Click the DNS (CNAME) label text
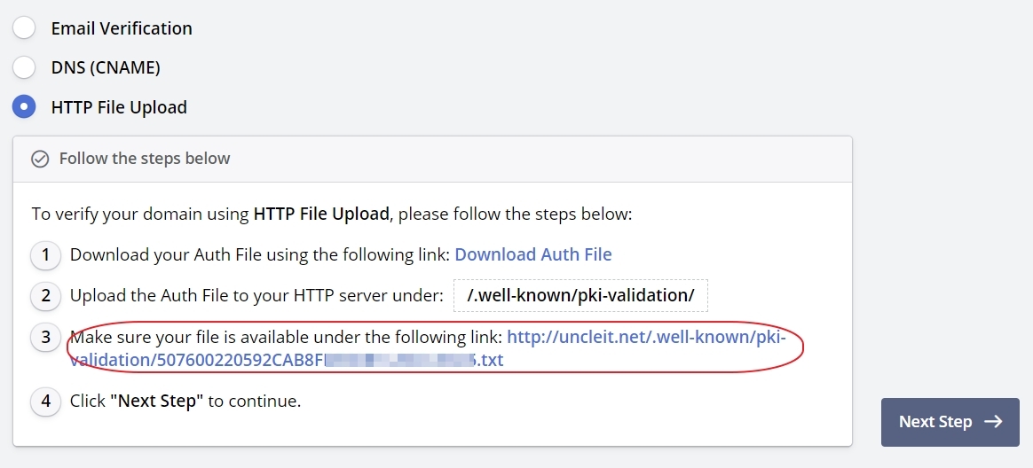This screenshot has height=468, width=1033. 106,67
